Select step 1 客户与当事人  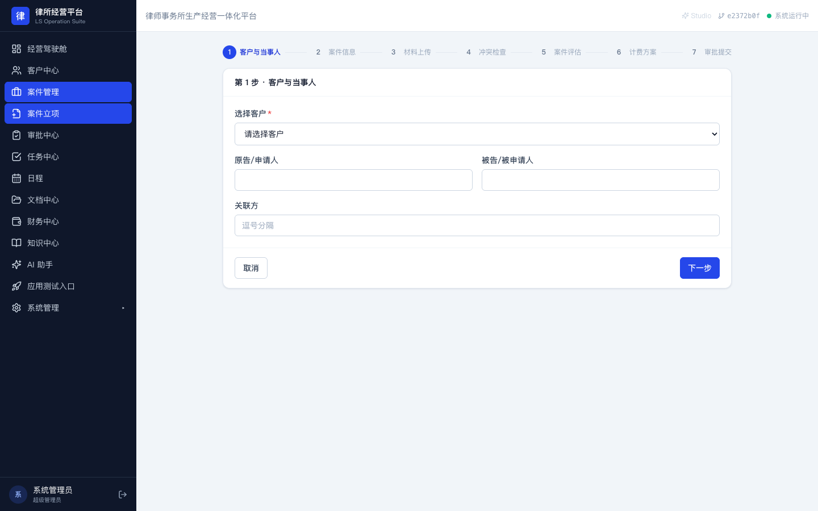pyautogui.click(x=252, y=52)
